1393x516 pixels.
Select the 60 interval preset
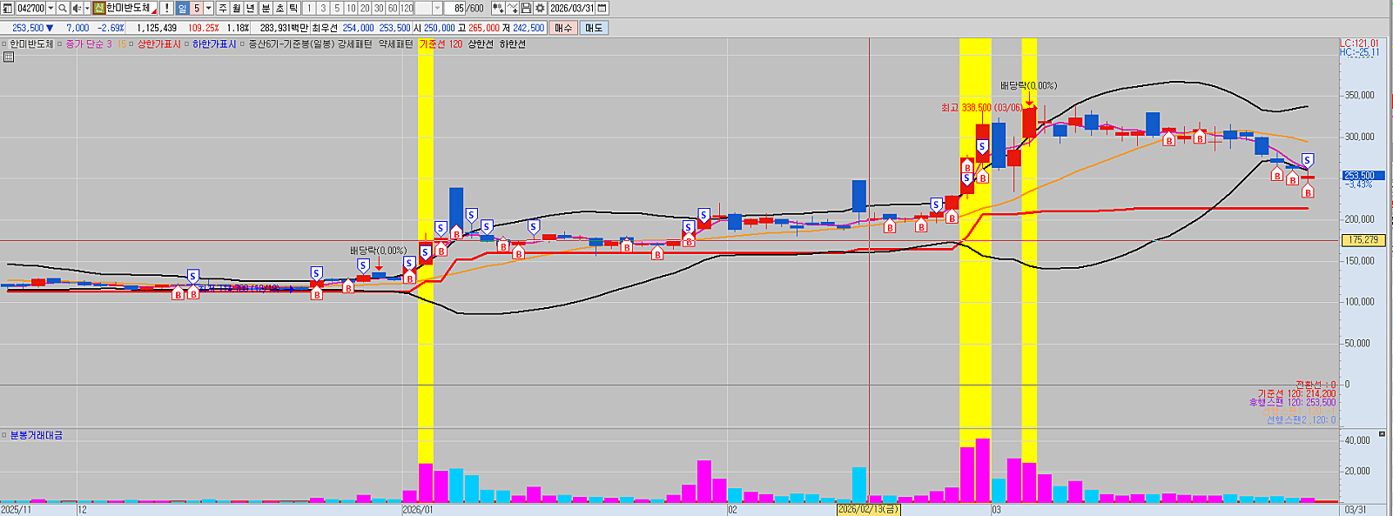coord(393,8)
